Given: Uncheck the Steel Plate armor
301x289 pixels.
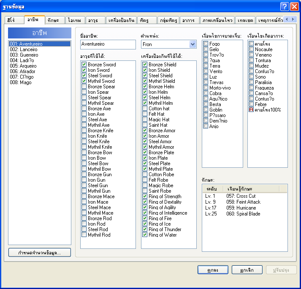Looking at the screenshot, I should [145, 164].
